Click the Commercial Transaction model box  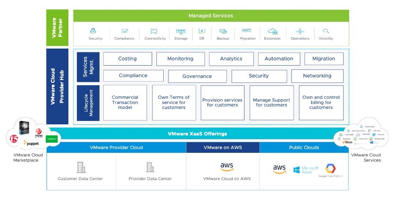[125, 103]
